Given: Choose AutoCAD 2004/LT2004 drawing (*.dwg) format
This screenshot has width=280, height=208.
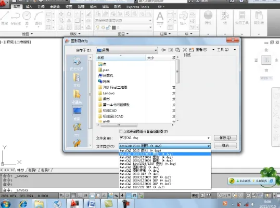Looking at the screenshot, I should (164, 157).
